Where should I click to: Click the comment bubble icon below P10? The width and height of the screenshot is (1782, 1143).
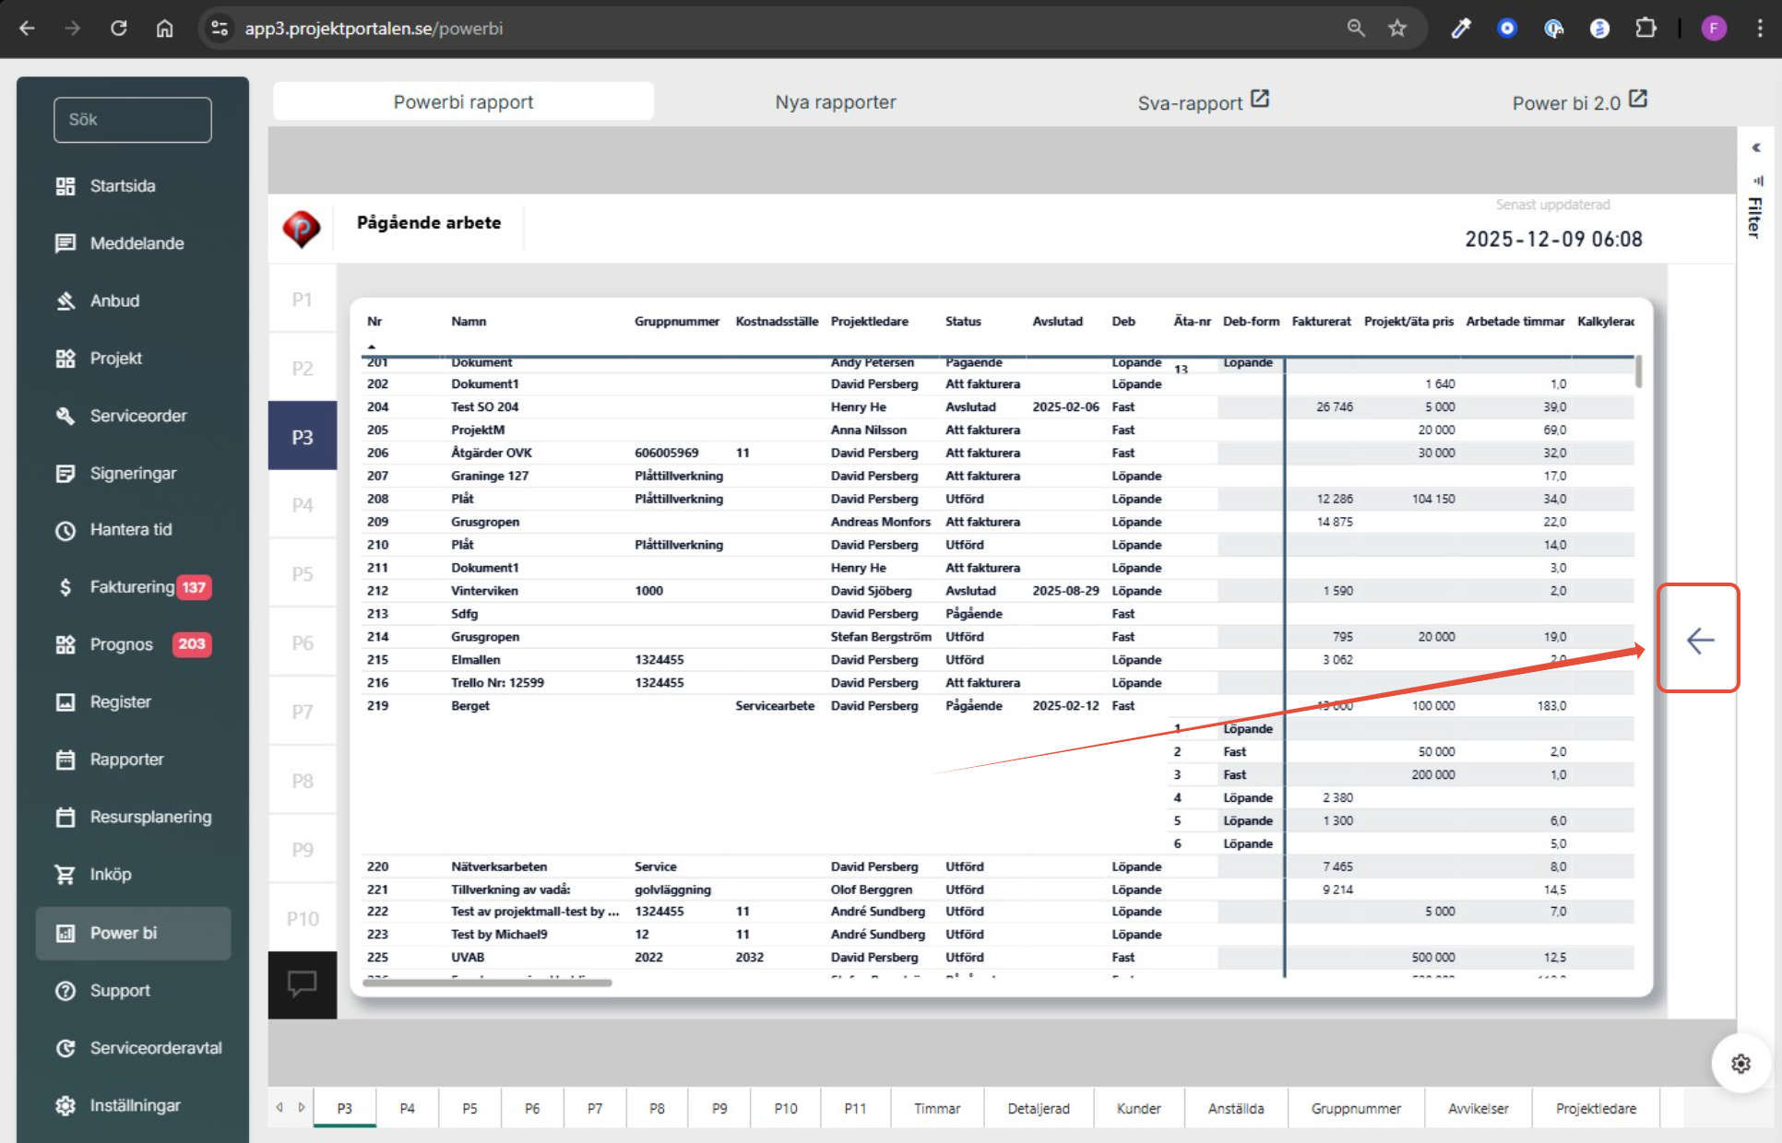[x=302, y=984]
